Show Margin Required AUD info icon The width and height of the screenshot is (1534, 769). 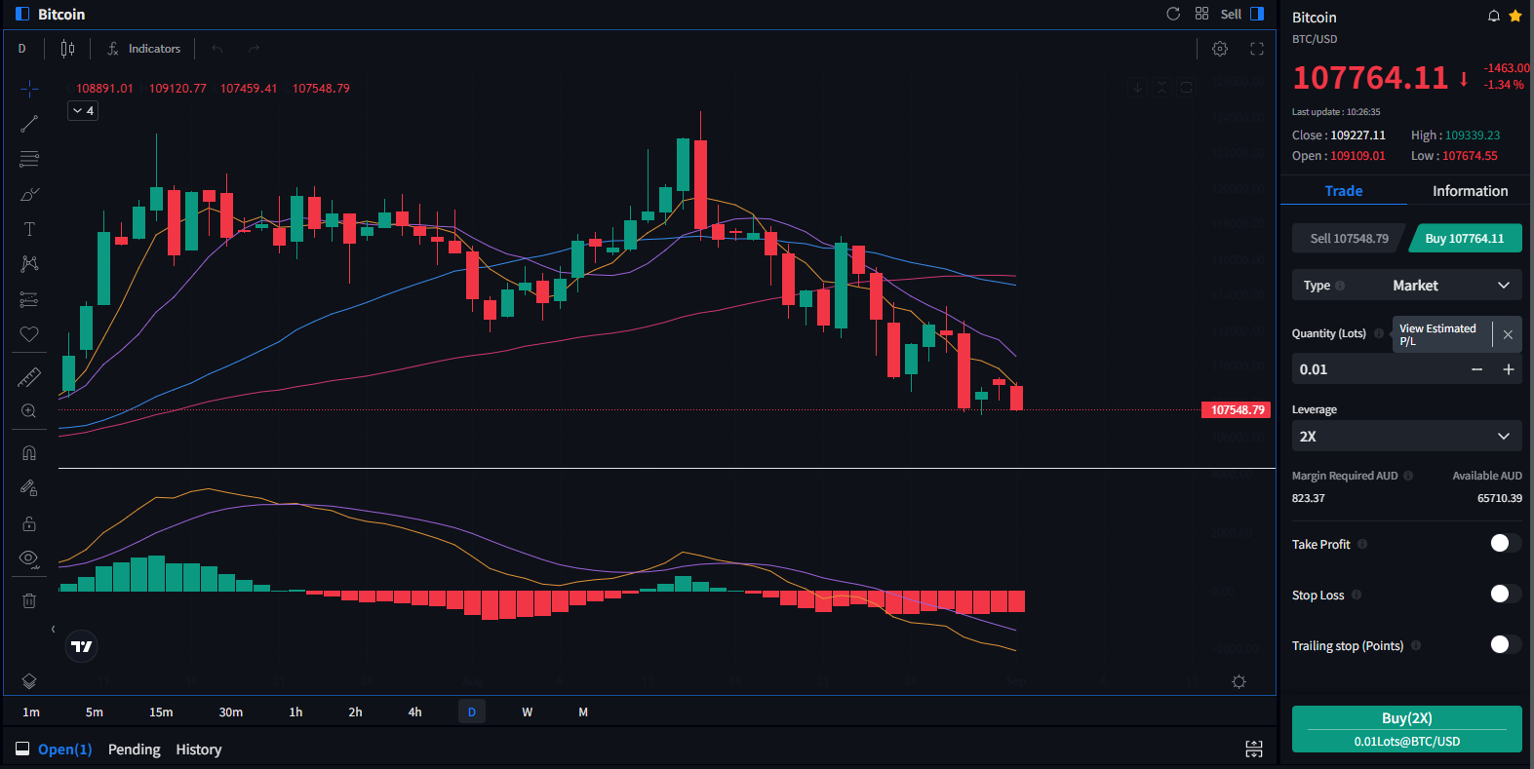coord(1408,476)
